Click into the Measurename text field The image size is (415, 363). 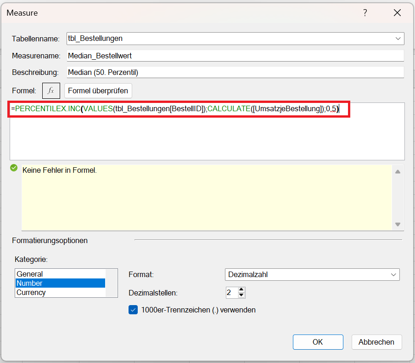(234, 56)
